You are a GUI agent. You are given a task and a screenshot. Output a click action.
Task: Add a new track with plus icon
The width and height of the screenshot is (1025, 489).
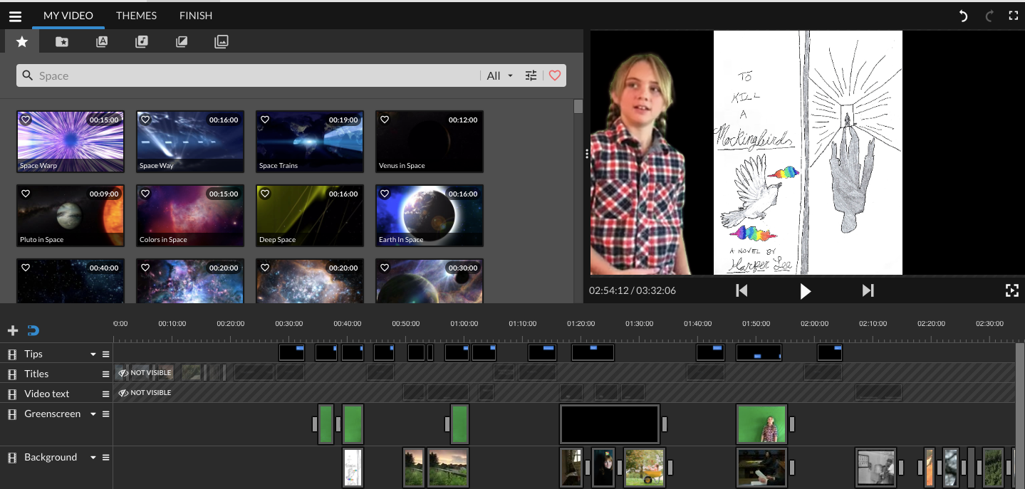[x=13, y=330]
